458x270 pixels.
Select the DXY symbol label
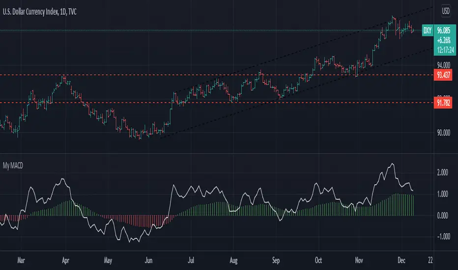(428, 30)
